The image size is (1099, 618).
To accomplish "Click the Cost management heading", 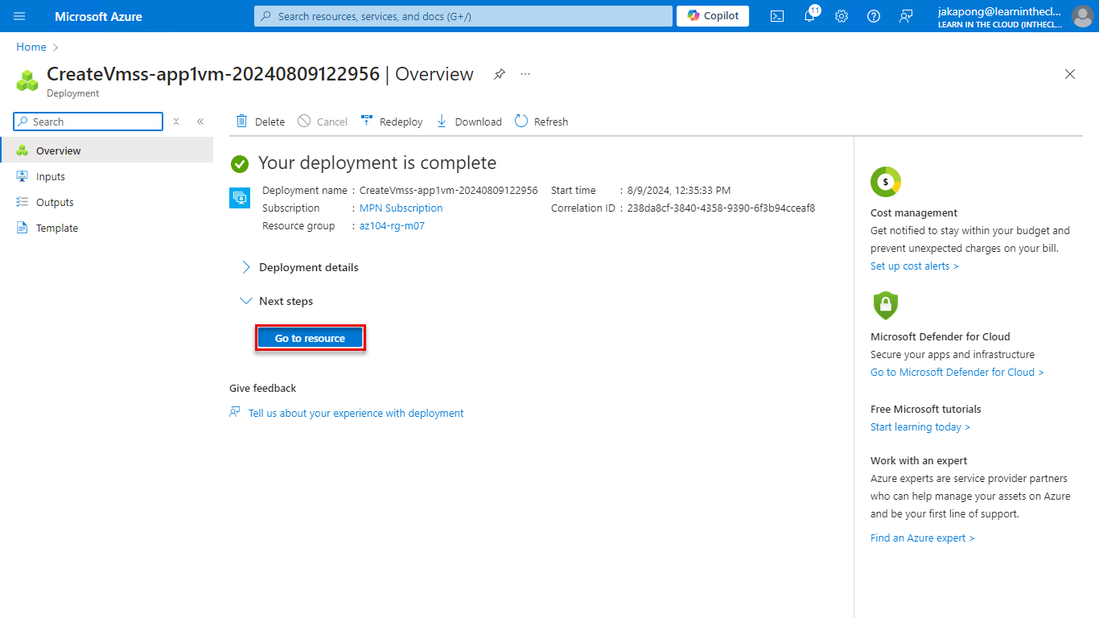I will 914,213.
